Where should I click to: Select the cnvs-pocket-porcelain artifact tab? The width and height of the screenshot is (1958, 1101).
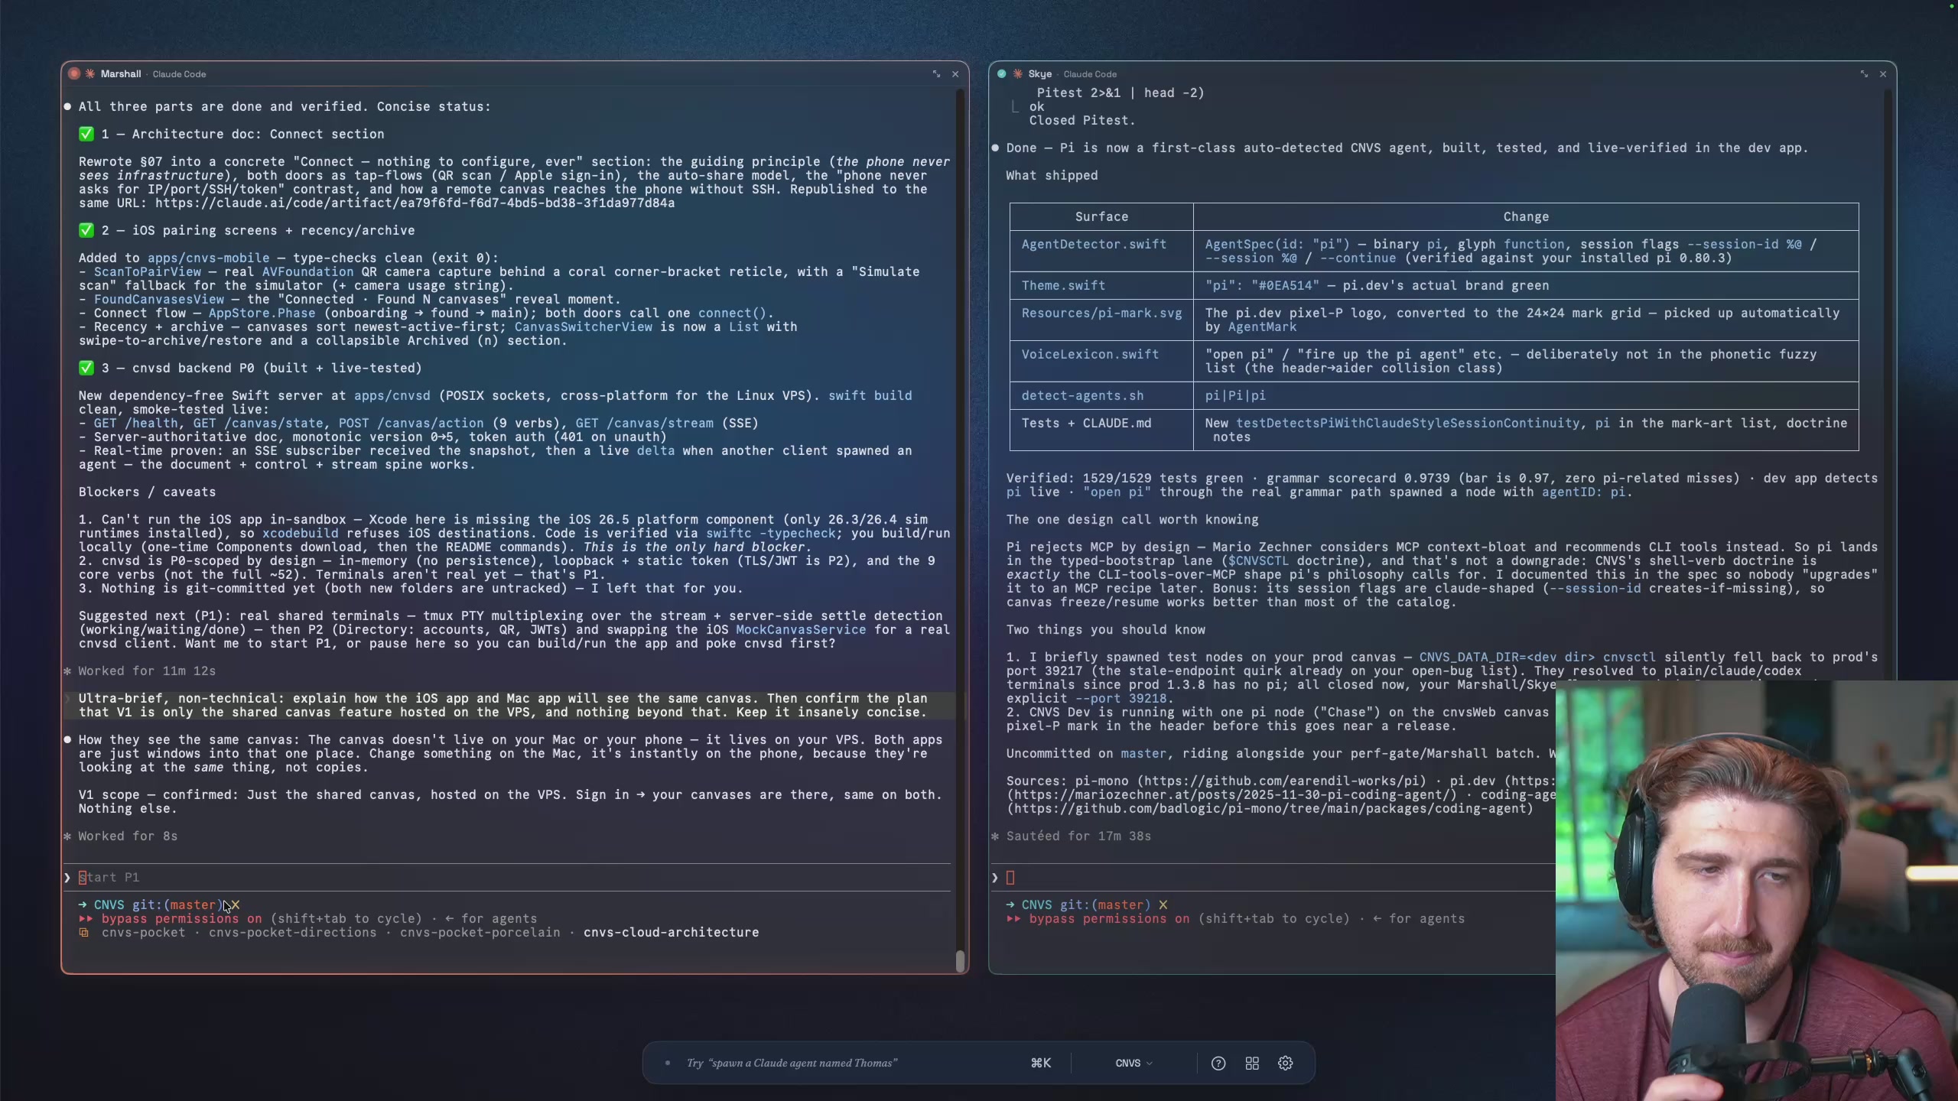pos(480,932)
